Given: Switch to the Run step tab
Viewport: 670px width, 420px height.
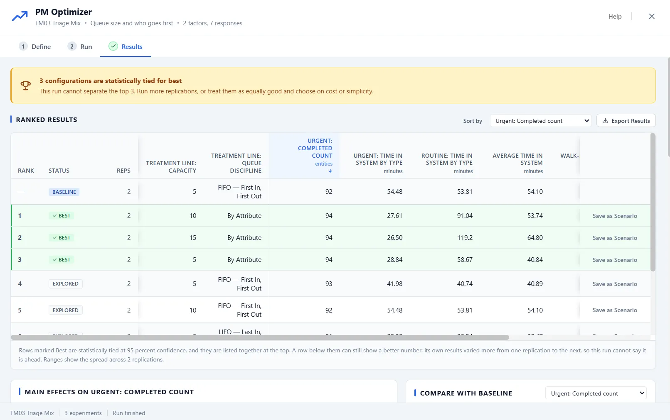Looking at the screenshot, I should (80, 46).
